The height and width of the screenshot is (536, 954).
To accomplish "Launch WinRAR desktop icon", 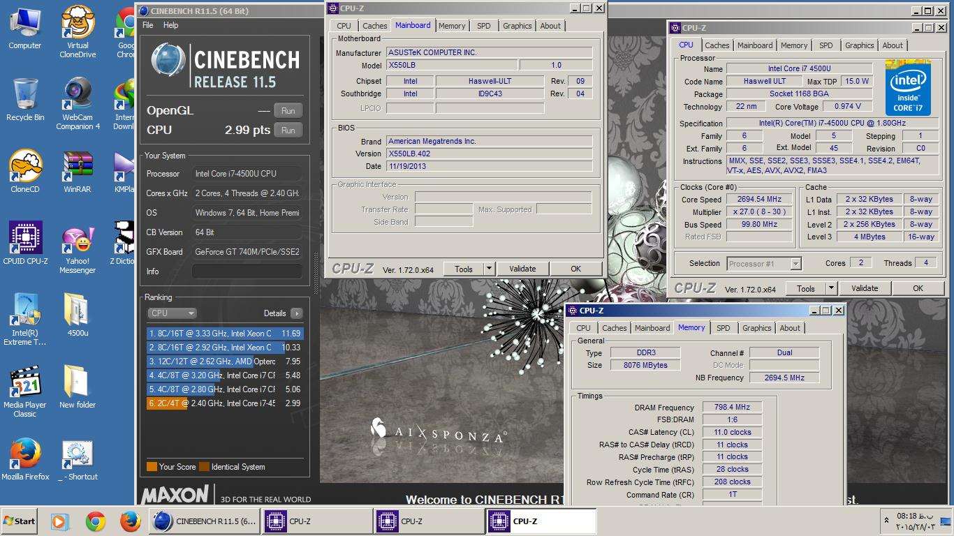I will tap(78, 172).
